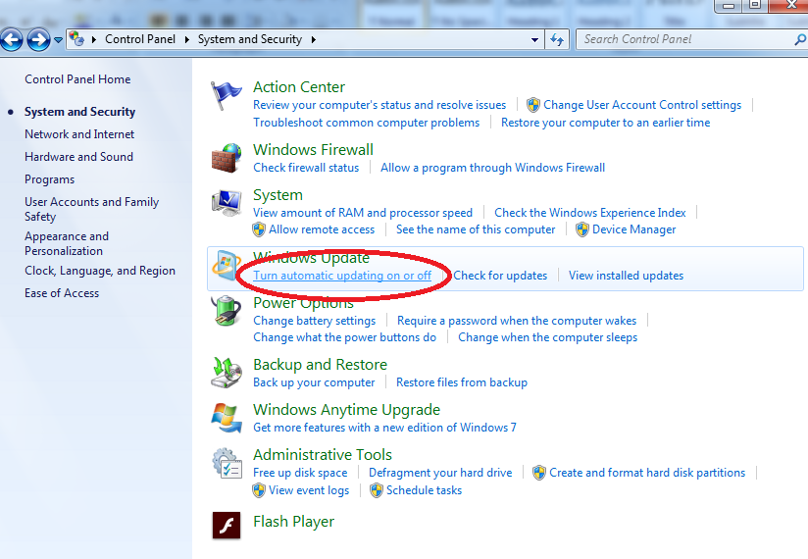Click Back up your computer

tap(314, 382)
